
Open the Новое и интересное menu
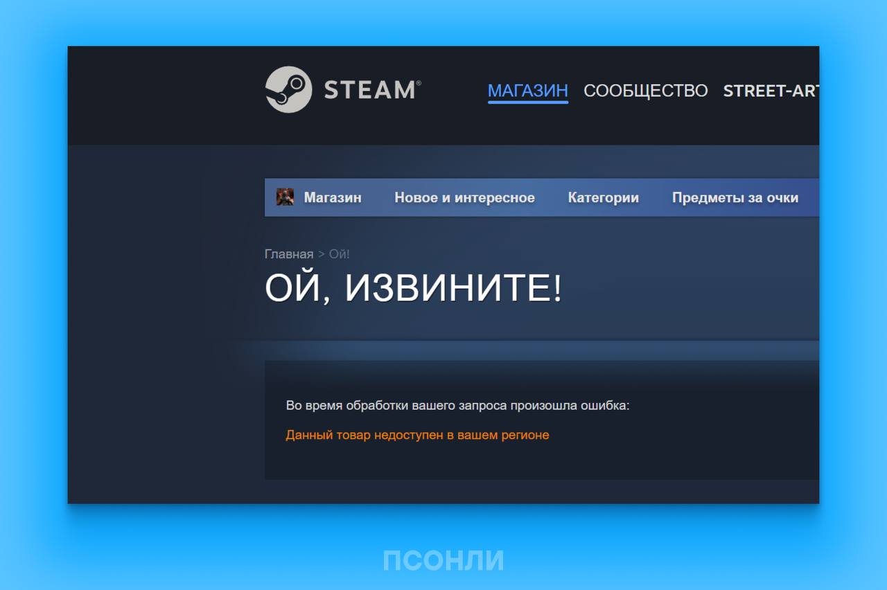tap(465, 197)
